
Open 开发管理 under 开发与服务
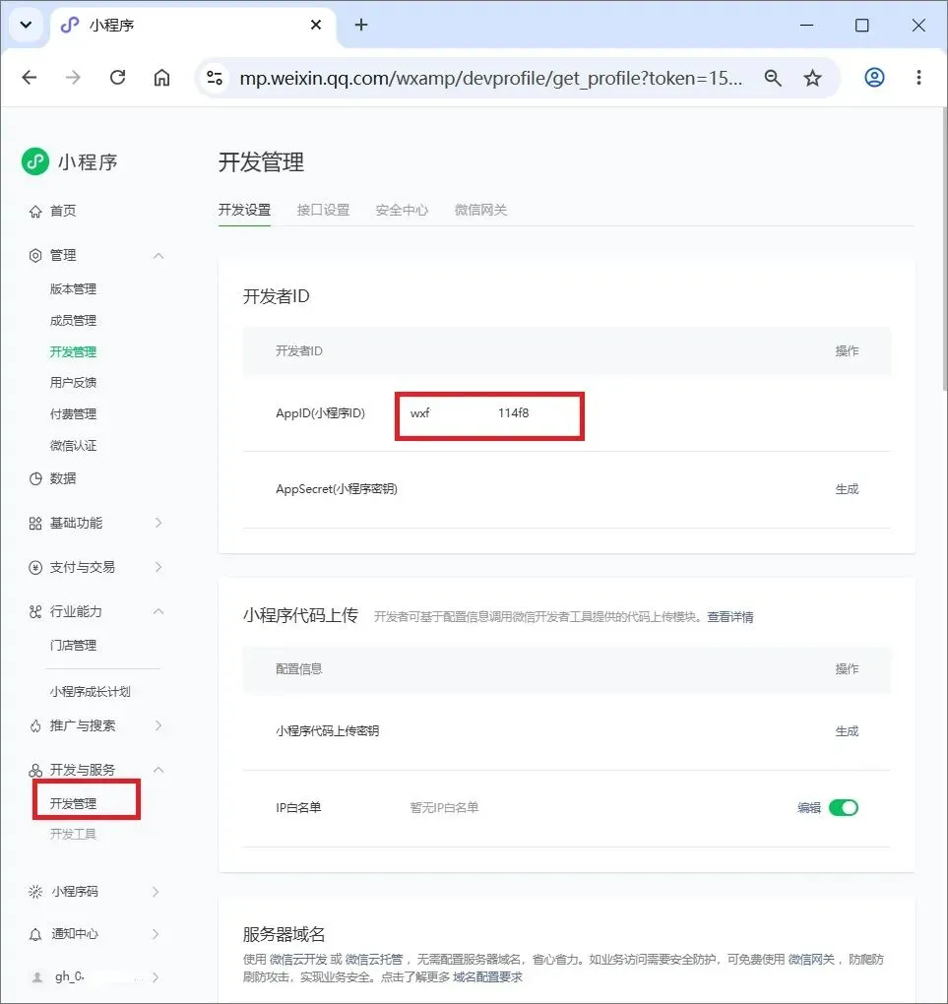tap(73, 803)
